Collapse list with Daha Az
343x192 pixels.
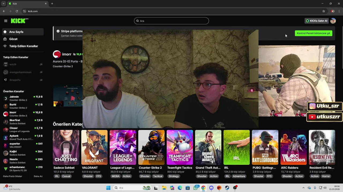[x=38, y=176]
